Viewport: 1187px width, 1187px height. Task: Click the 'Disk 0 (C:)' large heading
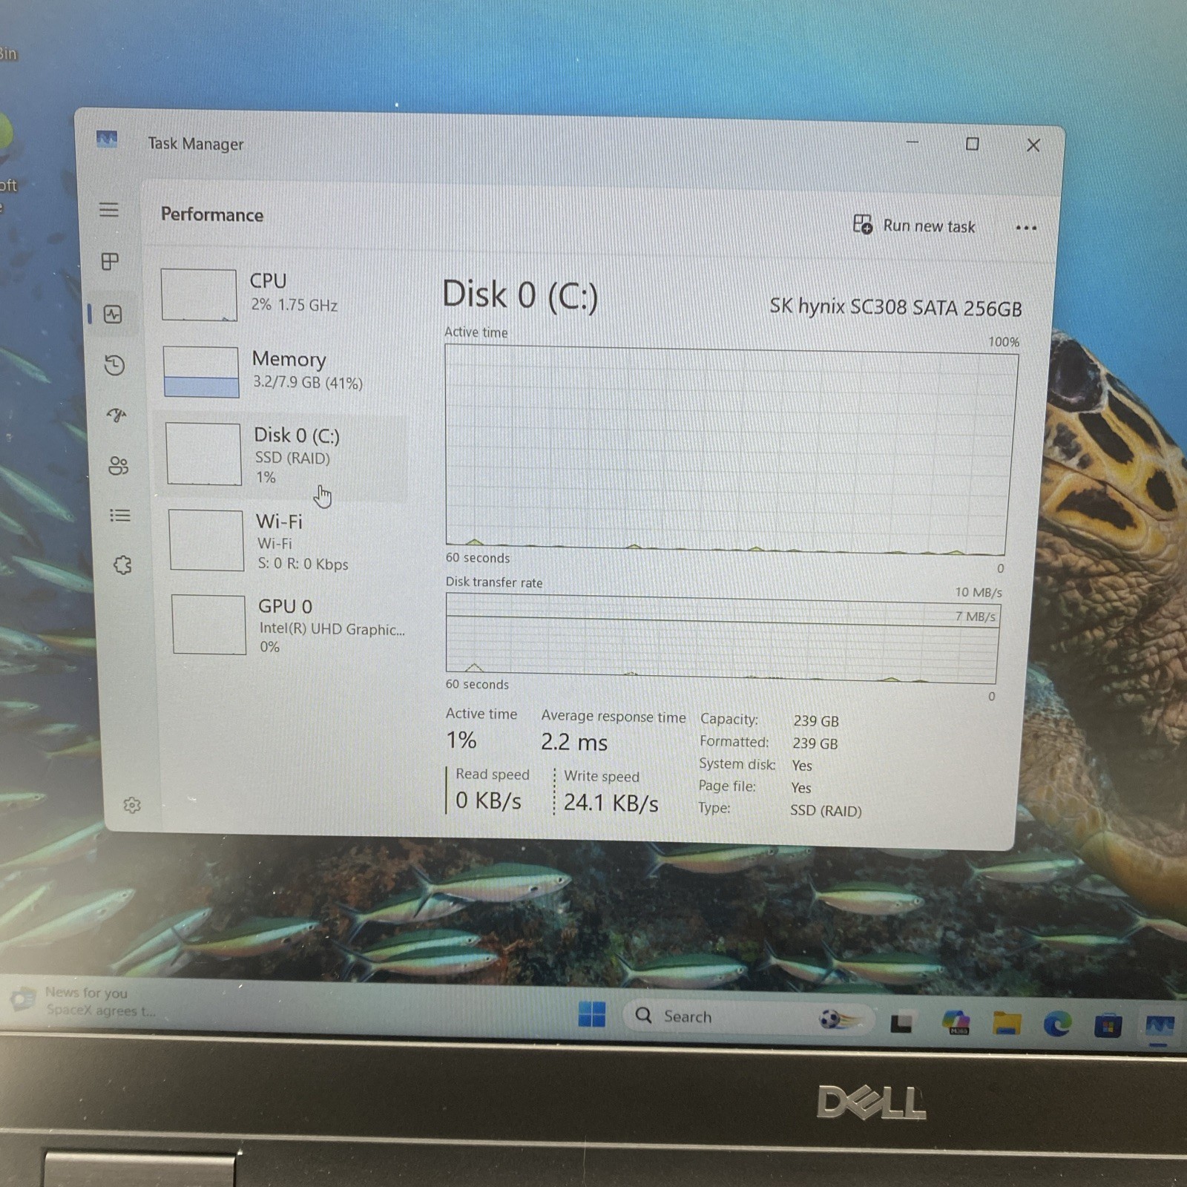520,295
